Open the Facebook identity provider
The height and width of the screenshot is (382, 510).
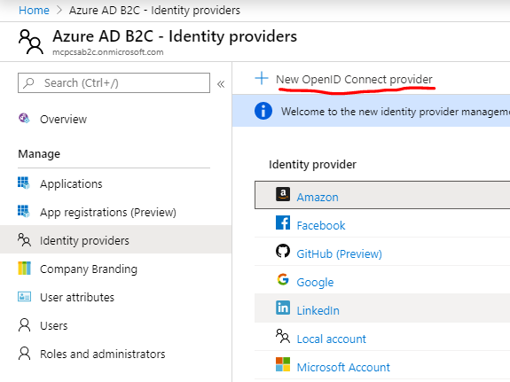[x=321, y=226]
